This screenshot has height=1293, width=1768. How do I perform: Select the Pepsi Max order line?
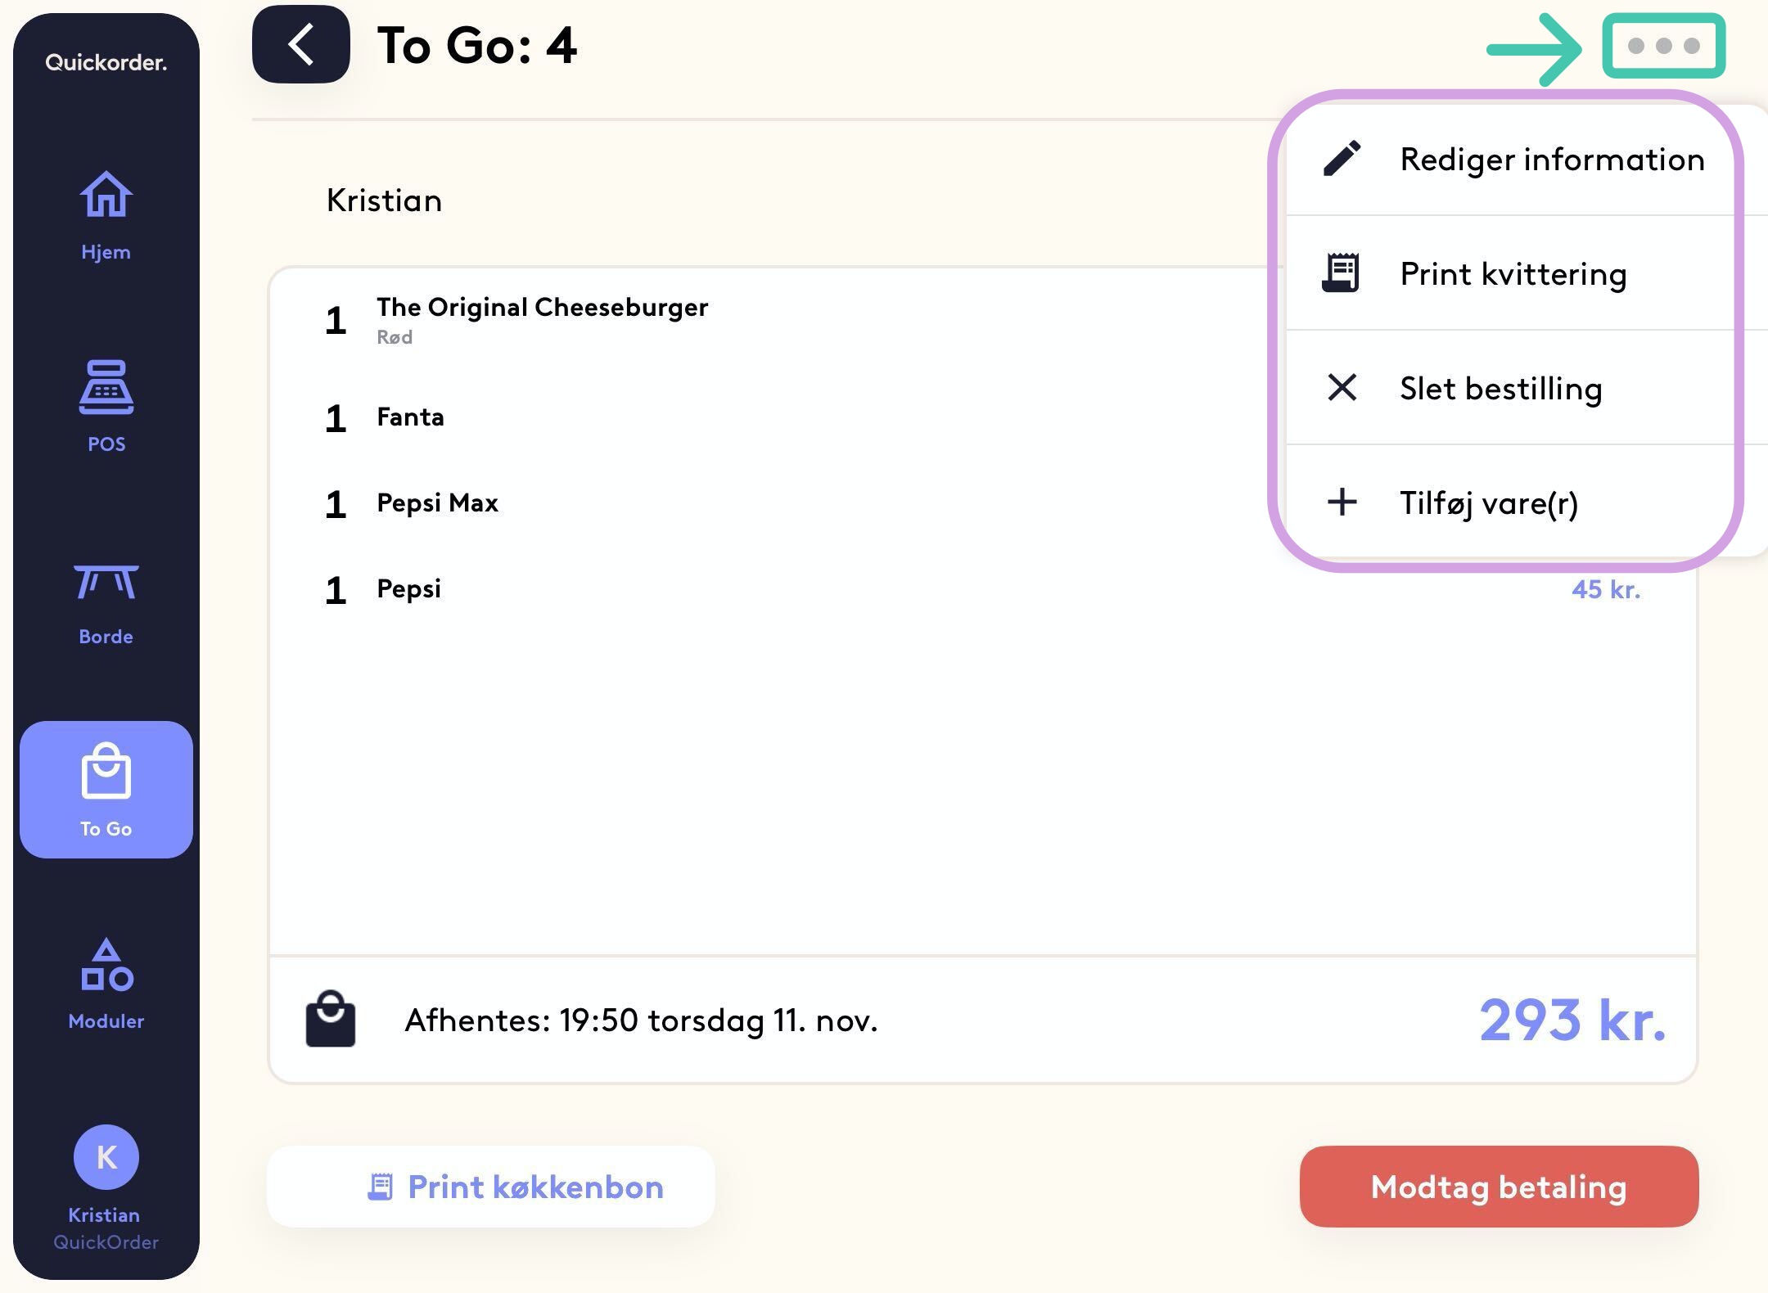click(x=437, y=502)
